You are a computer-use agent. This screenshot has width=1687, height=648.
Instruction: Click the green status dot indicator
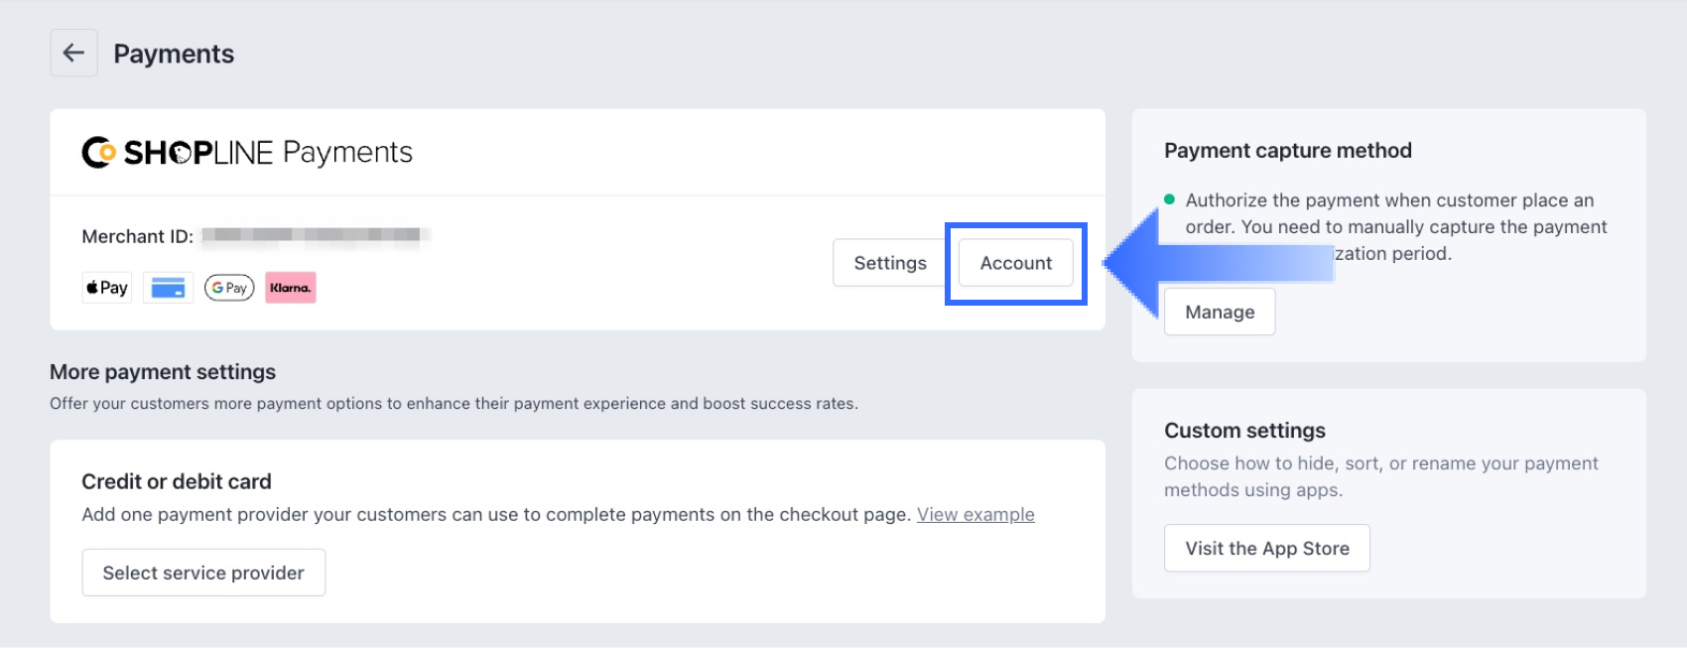pos(1169,199)
